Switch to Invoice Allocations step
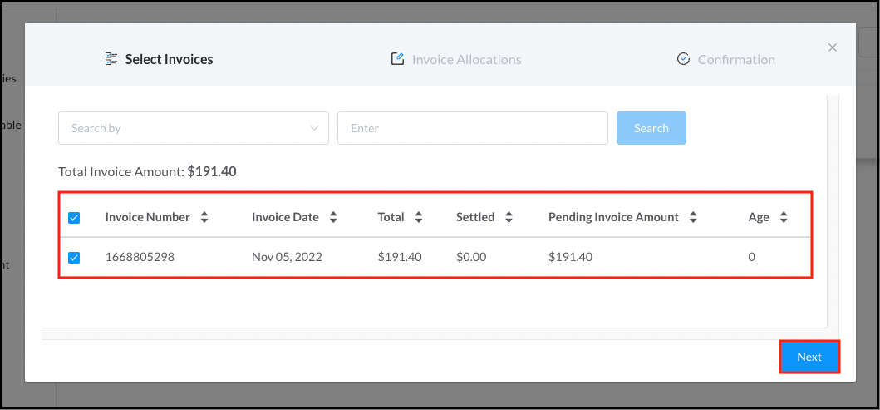This screenshot has width=880, height=410. pyautogui.click(x=466, y=59)
